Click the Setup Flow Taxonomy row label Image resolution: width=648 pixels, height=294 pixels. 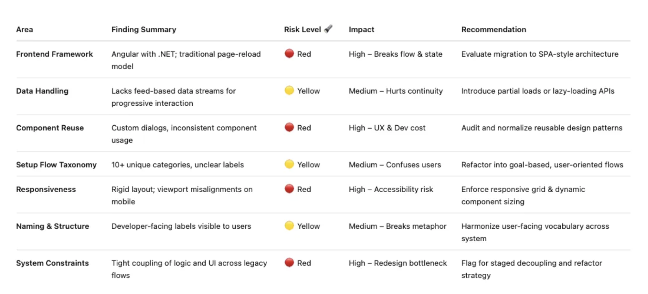tap(56, 165)
